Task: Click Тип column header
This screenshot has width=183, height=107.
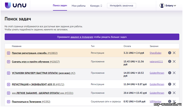Action: (93, 46)
